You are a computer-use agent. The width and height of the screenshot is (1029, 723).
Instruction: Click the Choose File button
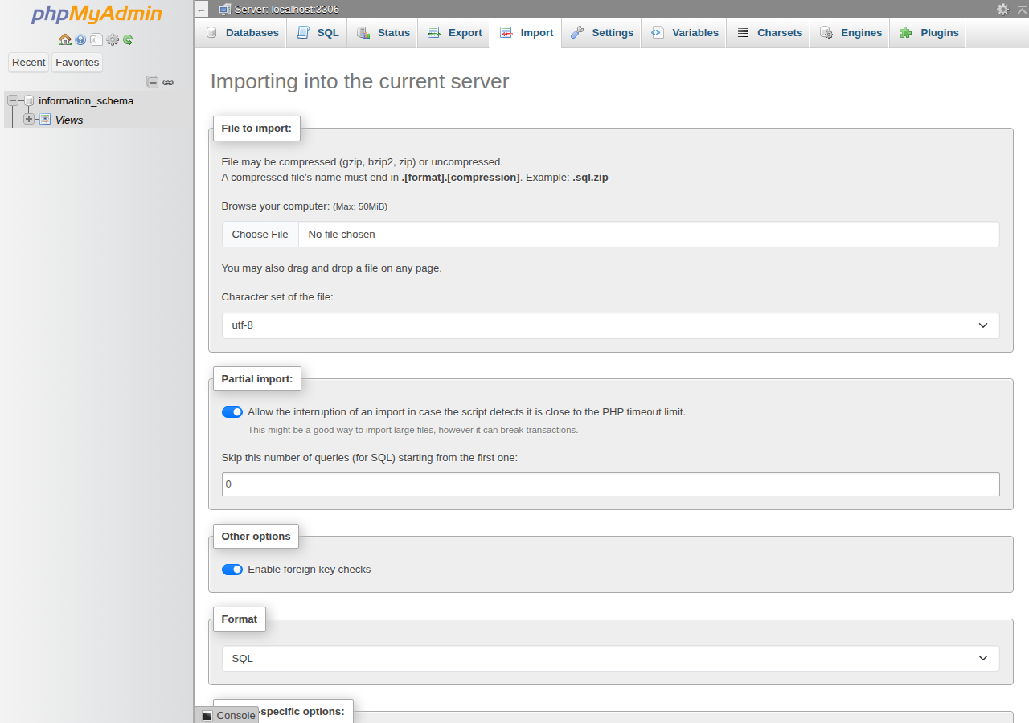260,235
